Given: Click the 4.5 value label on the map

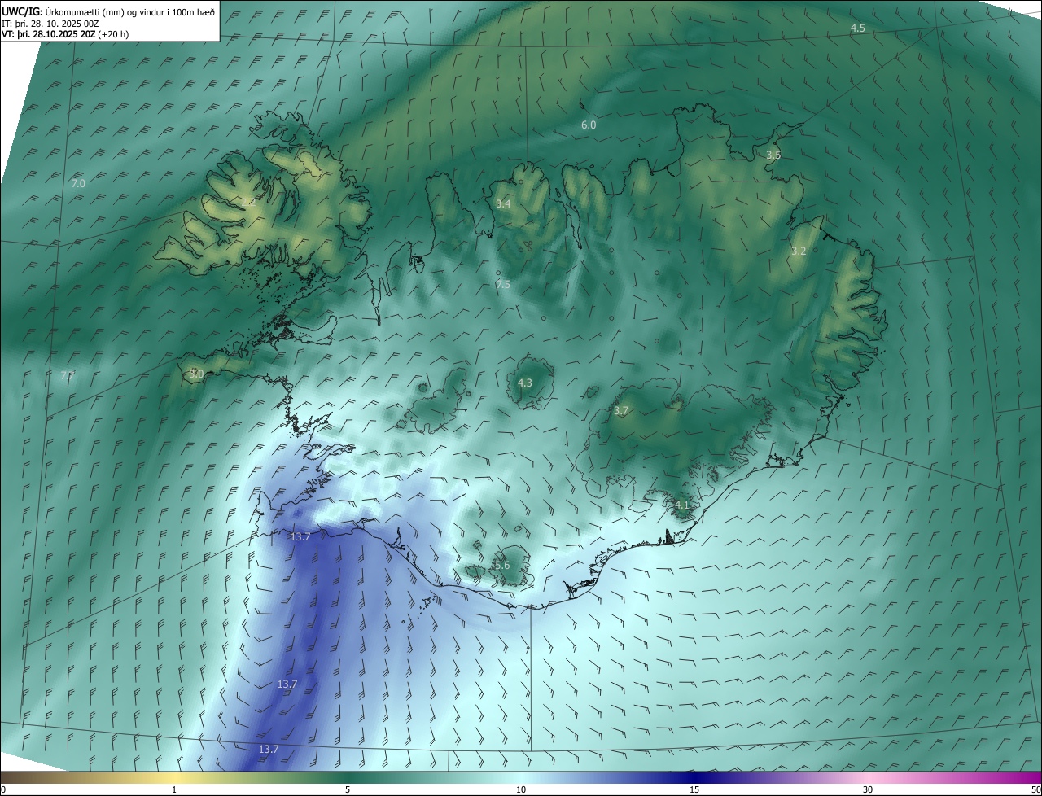Looking at the screenshot, I should coord(858,28).
